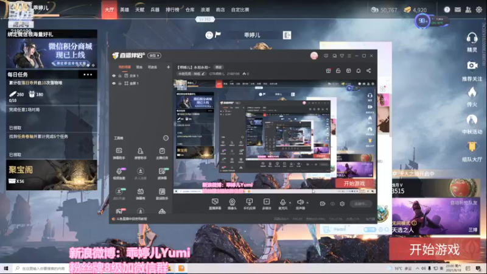This screenshot has width=487, height=274.
Task: Expand microphone options arrow
Action: (290, 203)
